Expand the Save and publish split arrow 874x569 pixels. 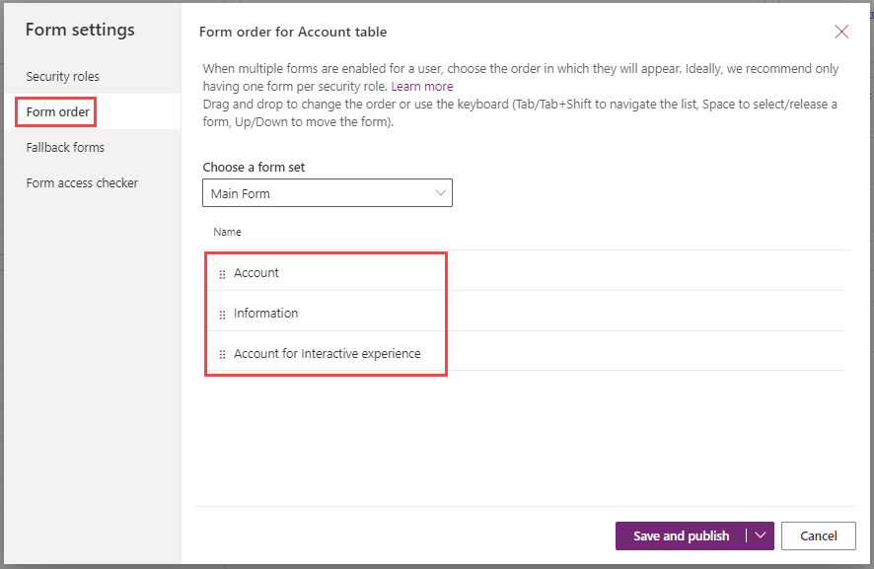[761, 535]
